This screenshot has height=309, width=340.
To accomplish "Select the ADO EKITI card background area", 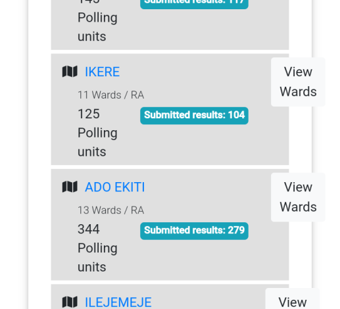I will 170,225.
